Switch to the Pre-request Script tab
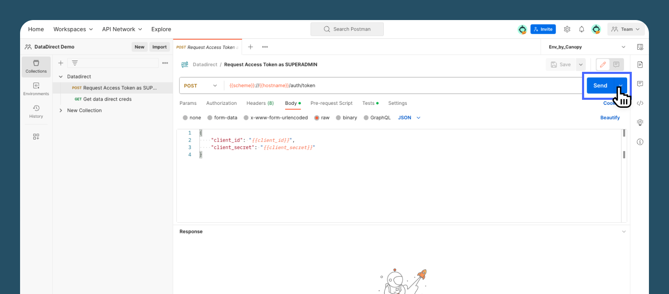The width and height of the screenshot is (669, 294). pyautogui.click(x=332, y=103)
